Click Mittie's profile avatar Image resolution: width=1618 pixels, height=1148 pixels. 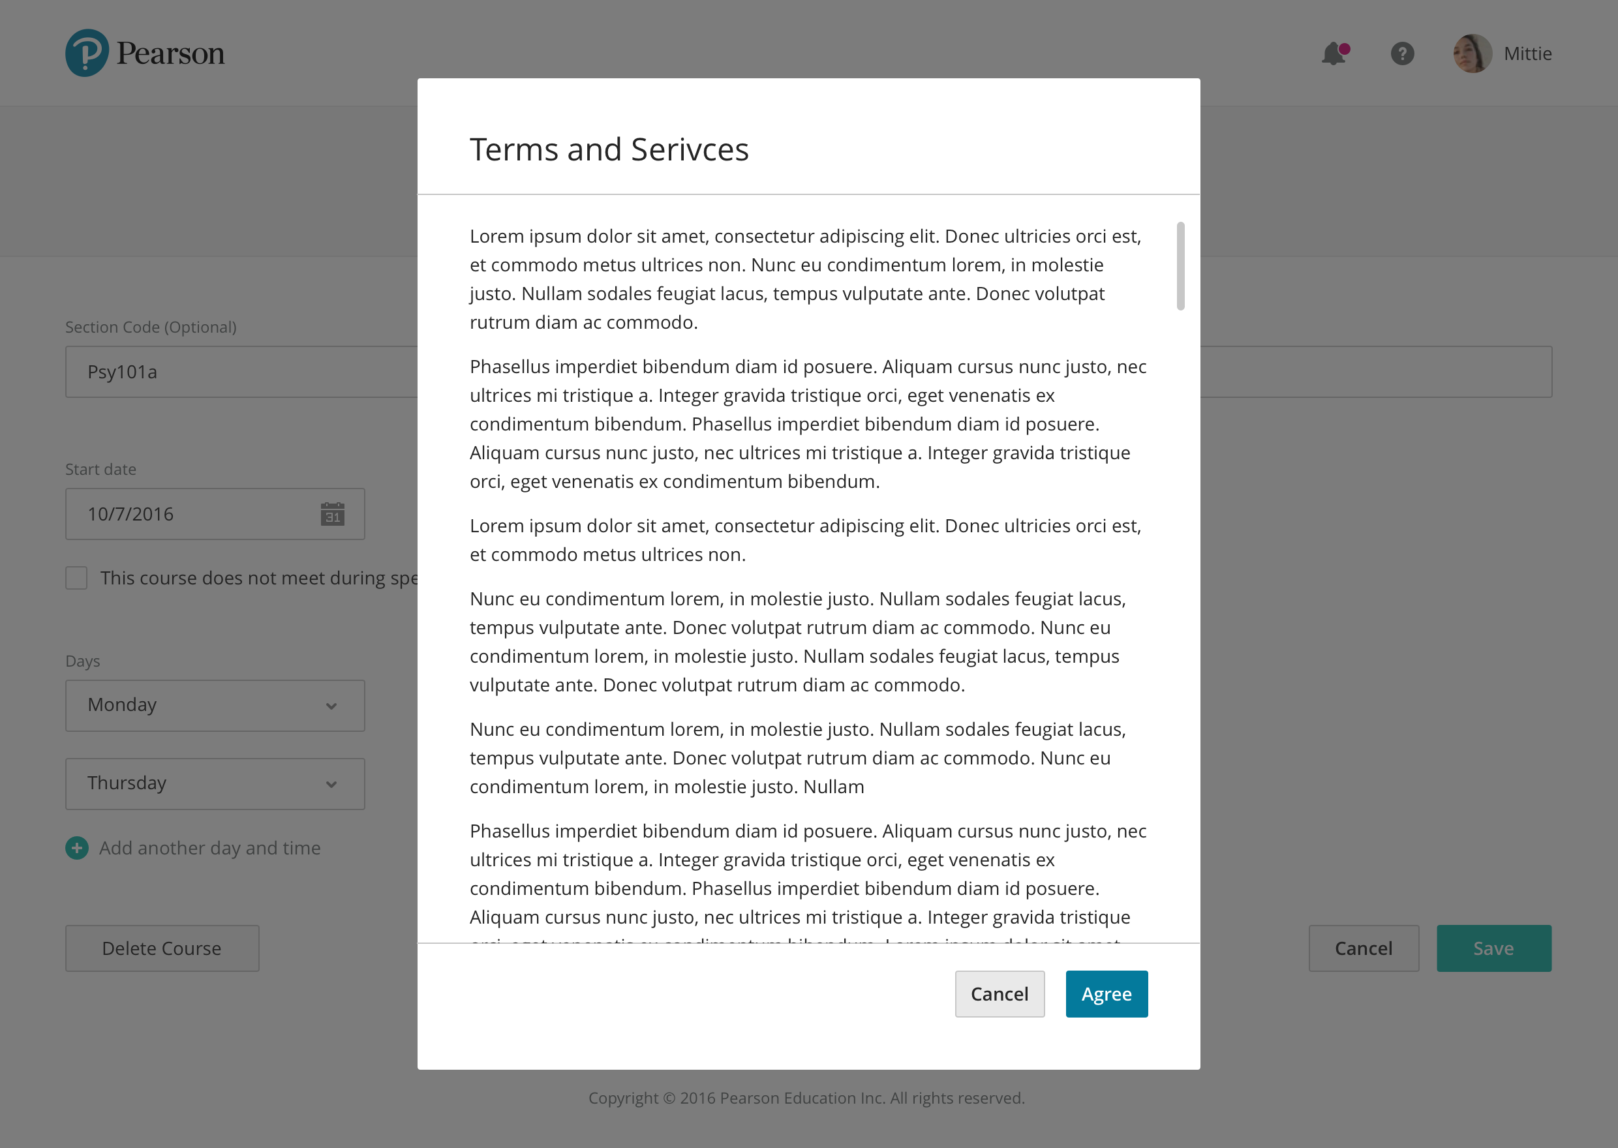(1472, 53)
